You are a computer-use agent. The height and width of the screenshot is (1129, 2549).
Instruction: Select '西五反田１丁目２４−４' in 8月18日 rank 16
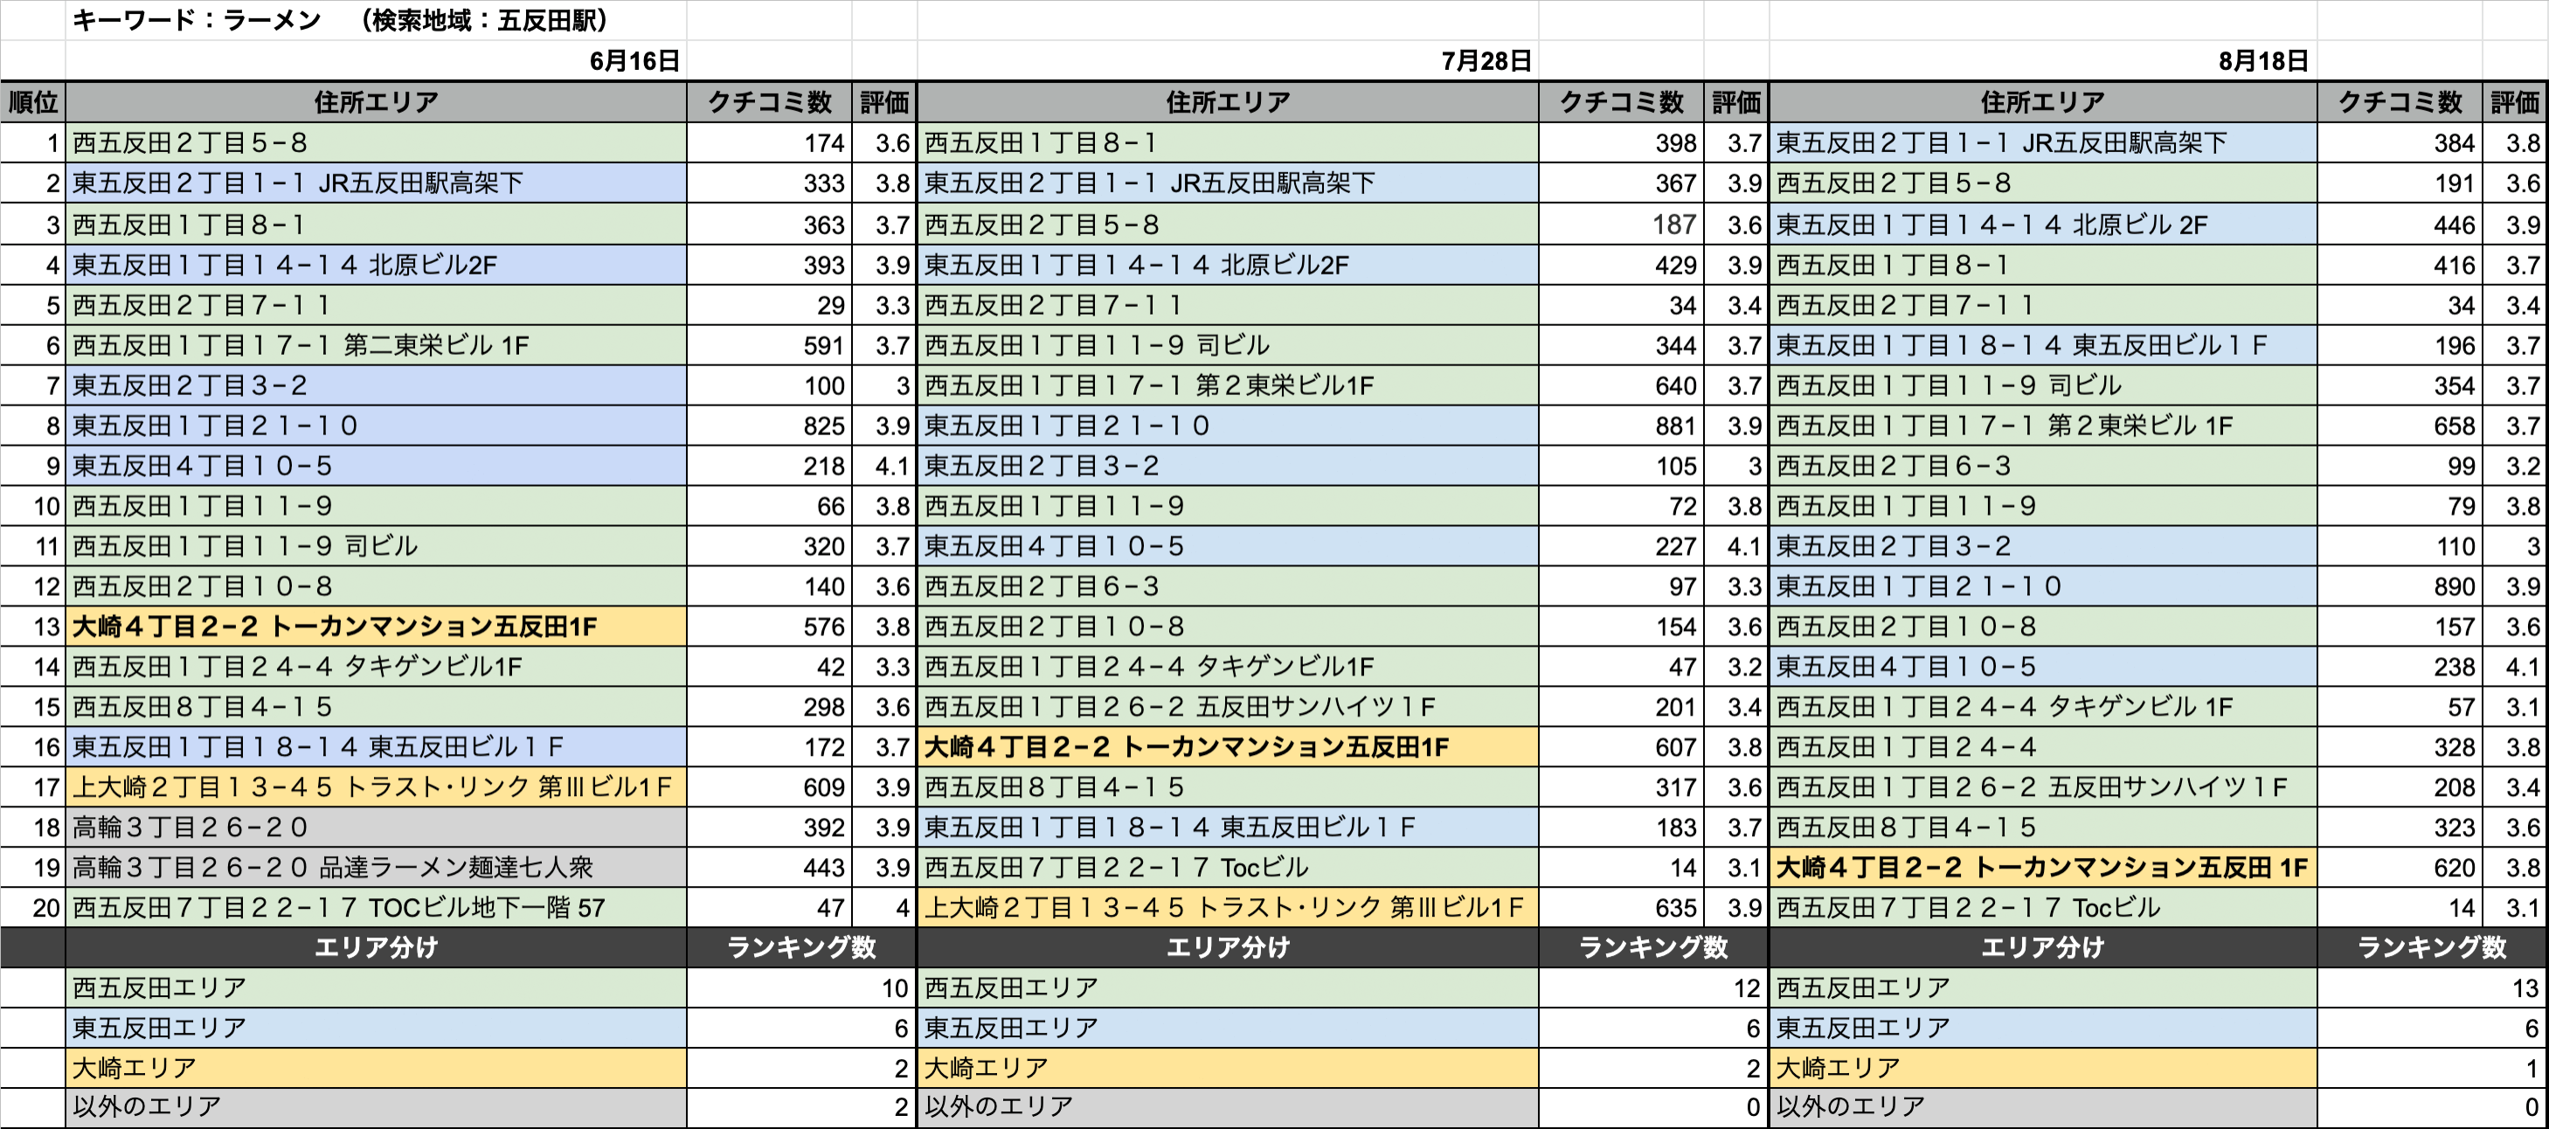[x=2043, y=748]
